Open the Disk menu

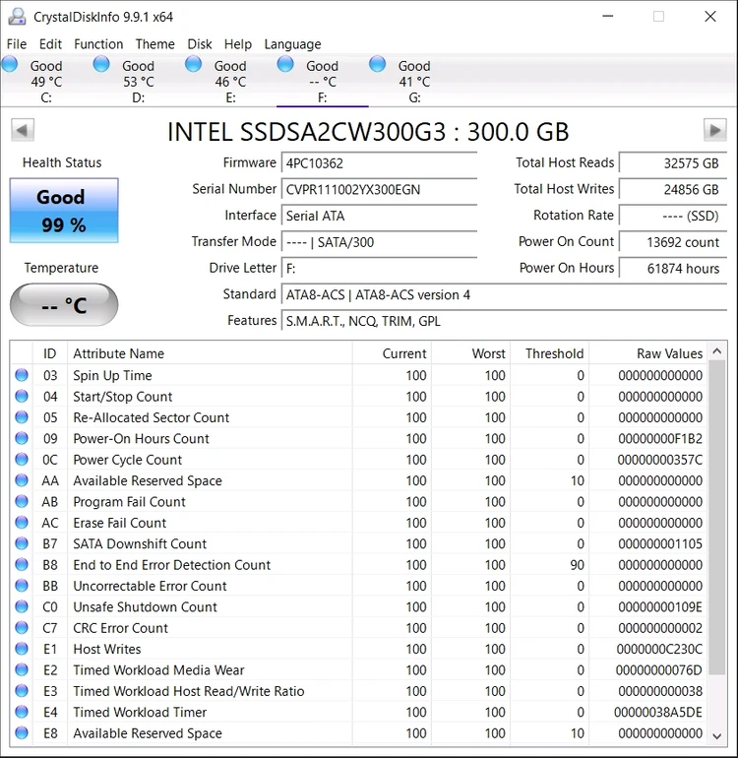click(x=200, y=44)
